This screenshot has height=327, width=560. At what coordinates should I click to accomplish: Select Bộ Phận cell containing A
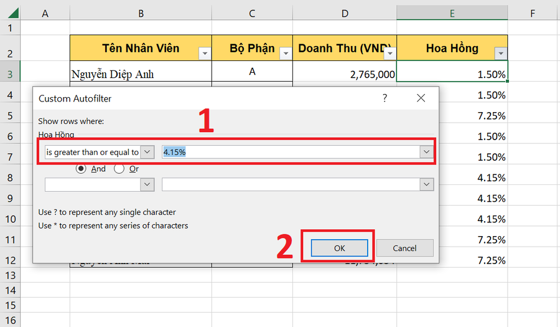(x=252, y=71)
